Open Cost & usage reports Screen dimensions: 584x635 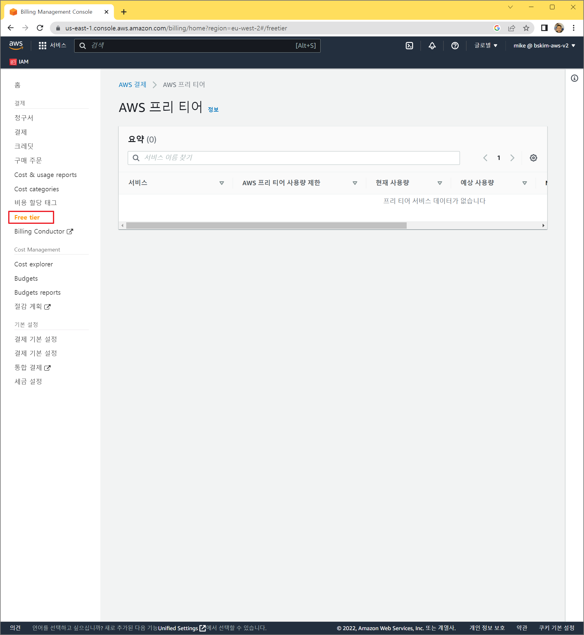click(x=45, y=175)
